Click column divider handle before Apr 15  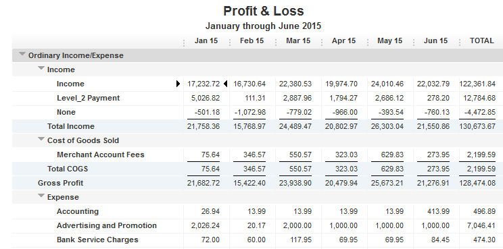click(322, 43)
